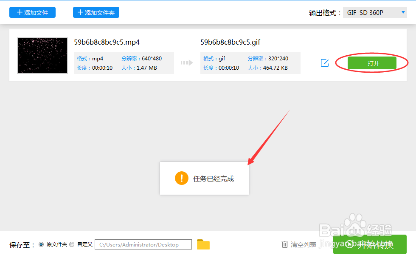The height and width of the screenshot is (258, 416).
Task: Click the video thumbnail of 59b6b8c8bc9c5.mp4
Action: pyautogui.click(x=42, y=56)
